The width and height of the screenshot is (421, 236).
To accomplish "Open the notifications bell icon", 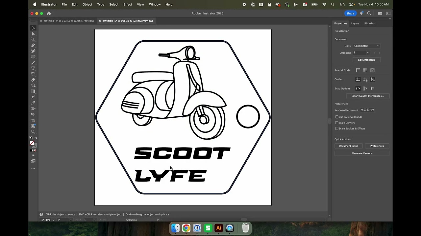I will point(361,13).
